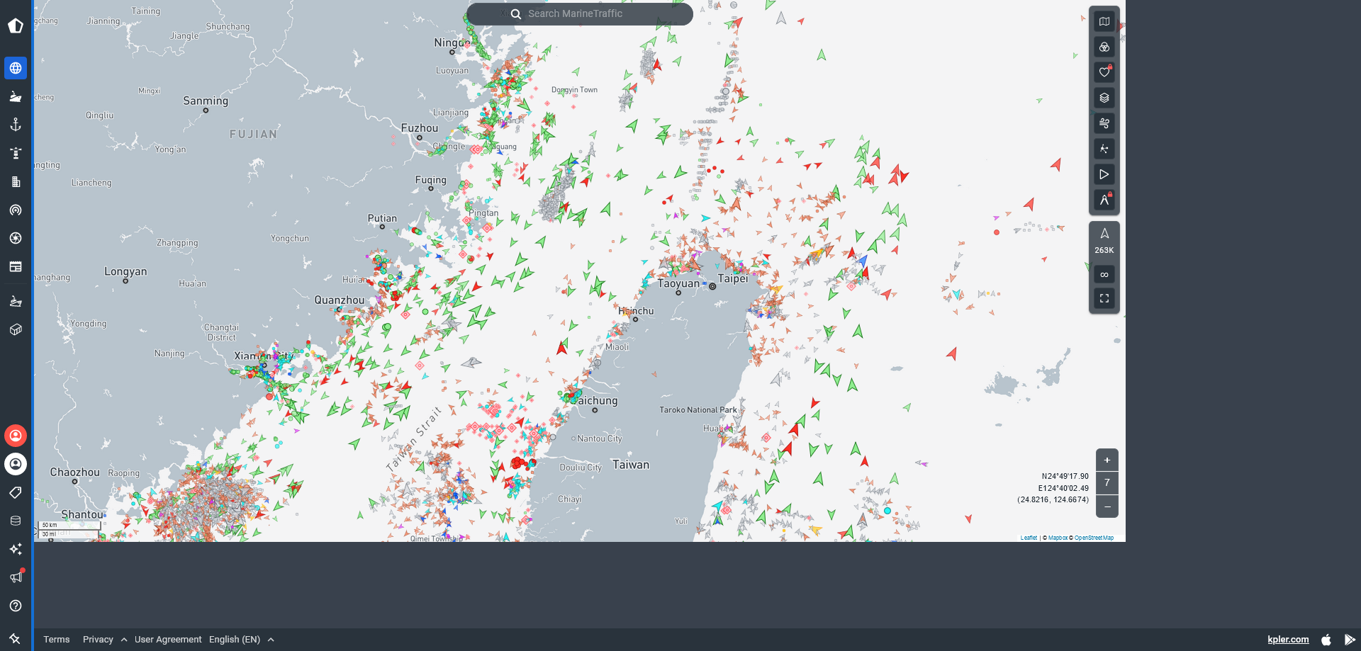Toggle the infinity clustering button

click(1104, 275)
